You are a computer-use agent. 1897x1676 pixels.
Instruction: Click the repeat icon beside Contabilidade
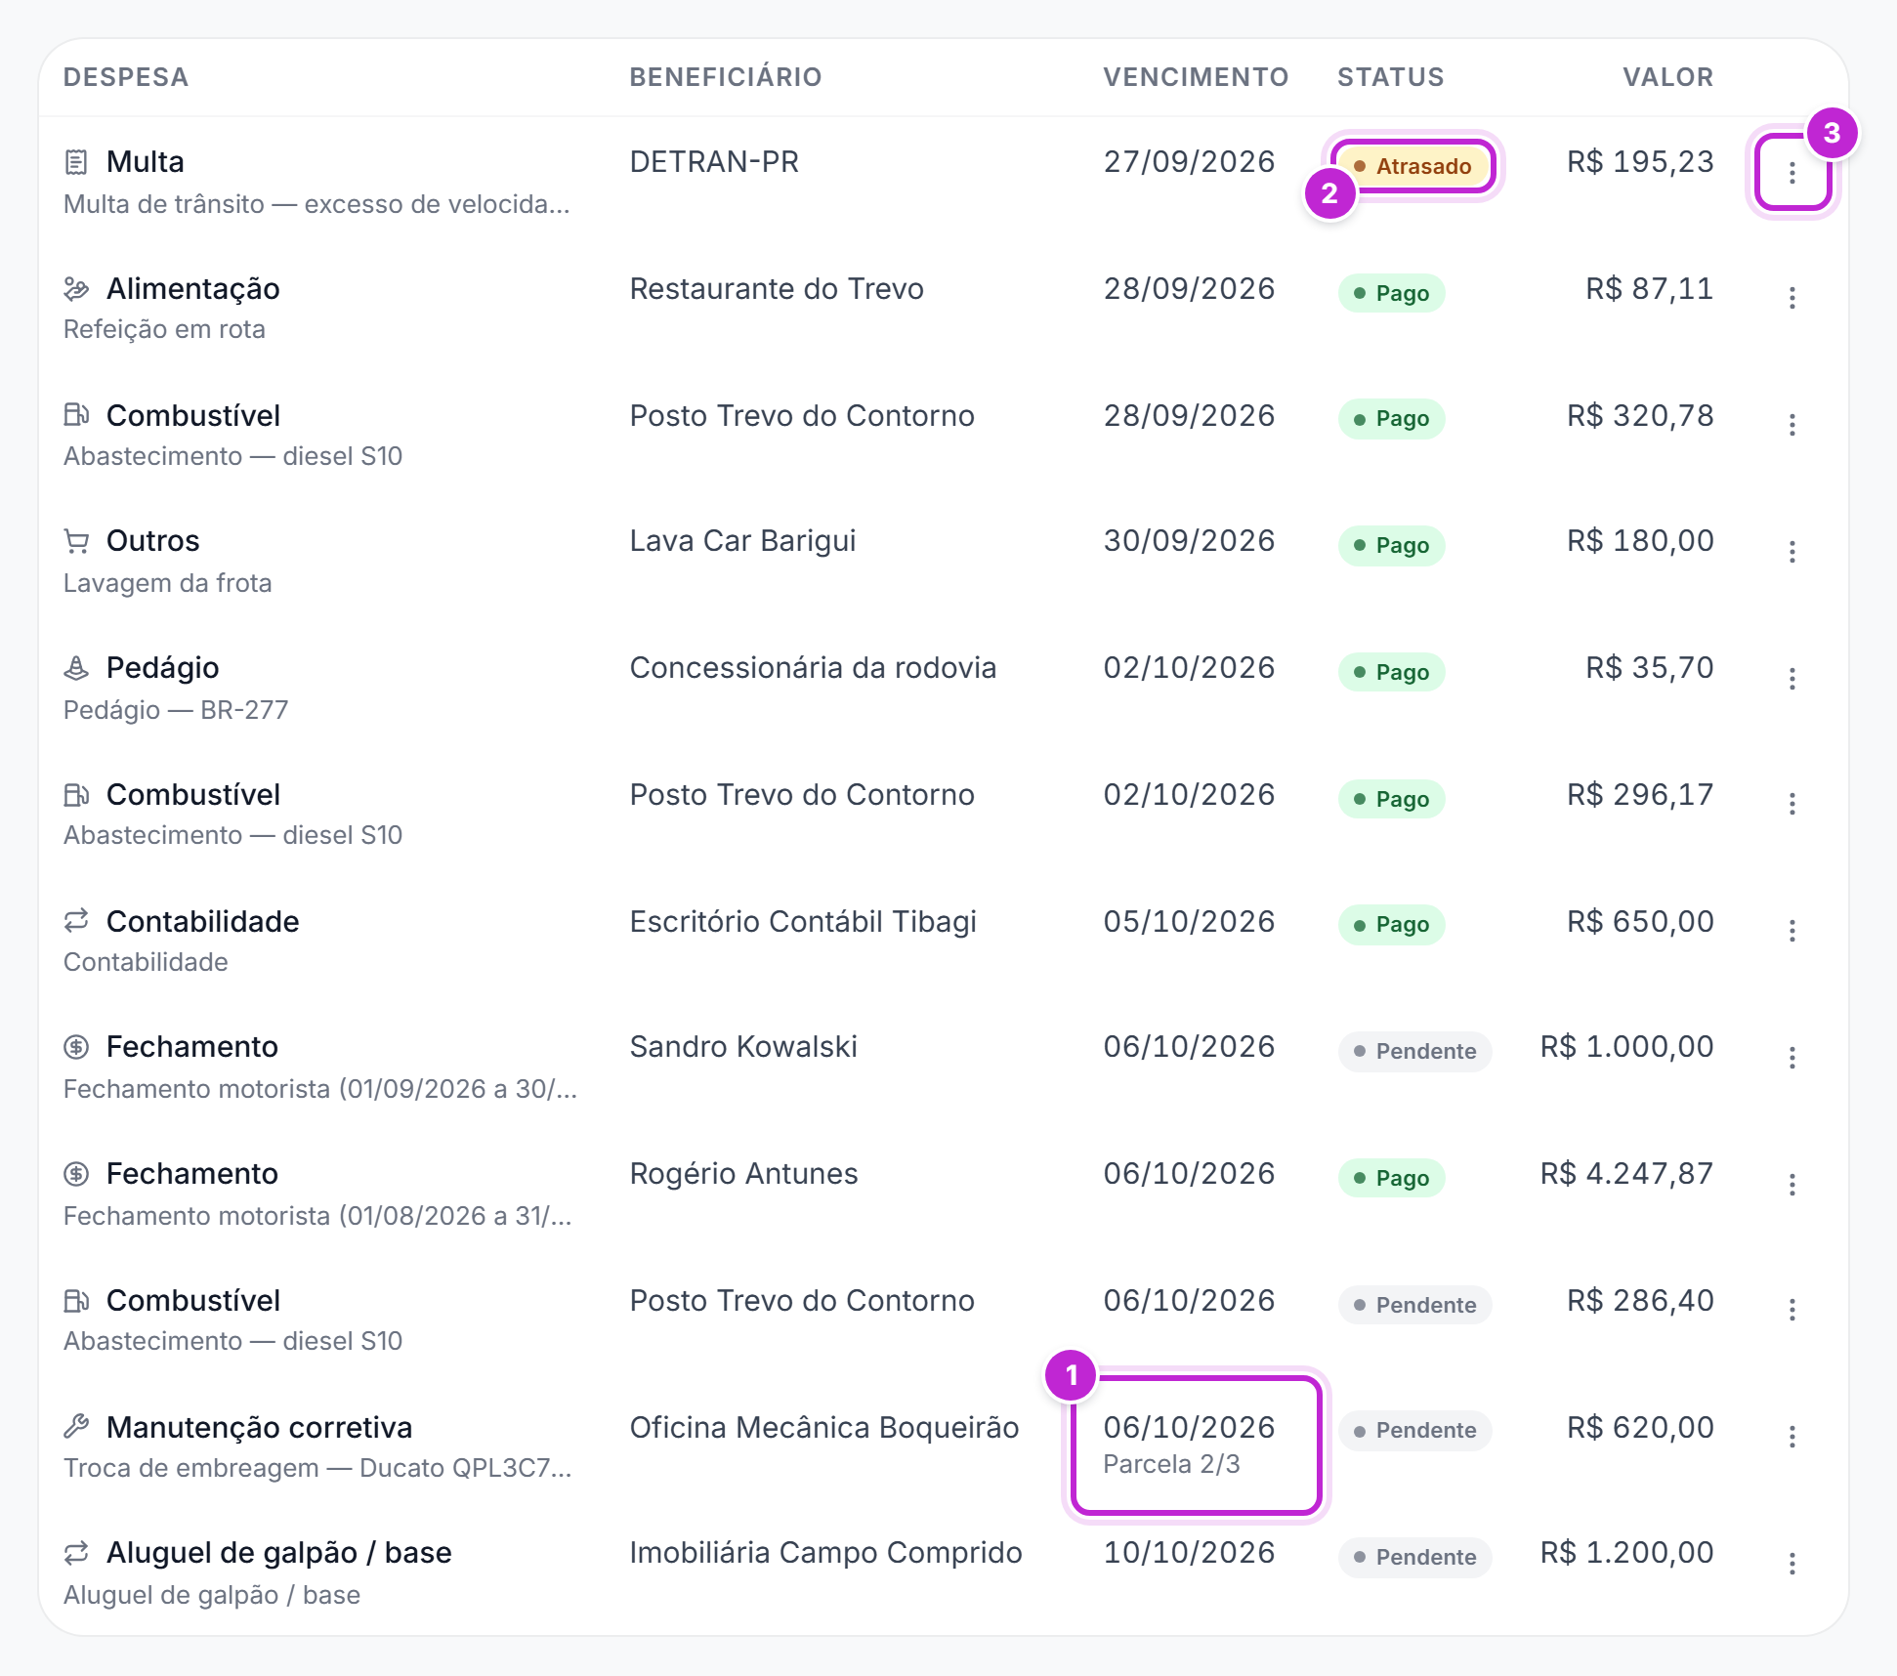click(x=76, y=921)
